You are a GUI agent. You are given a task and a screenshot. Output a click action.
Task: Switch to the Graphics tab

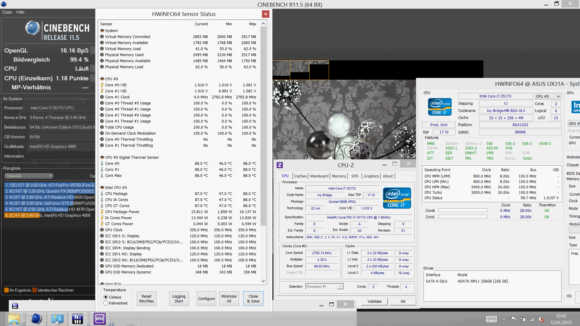(371, 176)
